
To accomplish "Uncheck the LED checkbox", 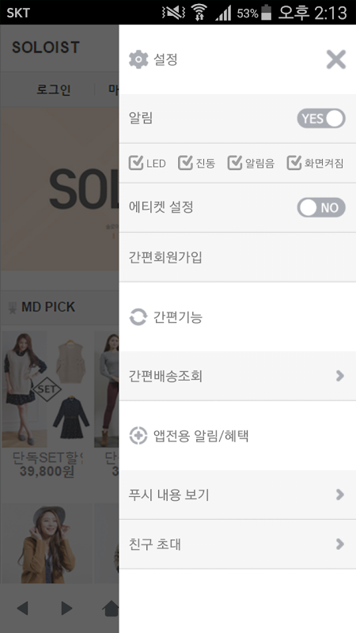I will 136,163.
